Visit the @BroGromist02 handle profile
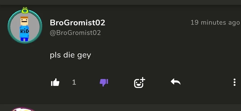The width and height of the screenshot is (241, 111). point(75,33)
